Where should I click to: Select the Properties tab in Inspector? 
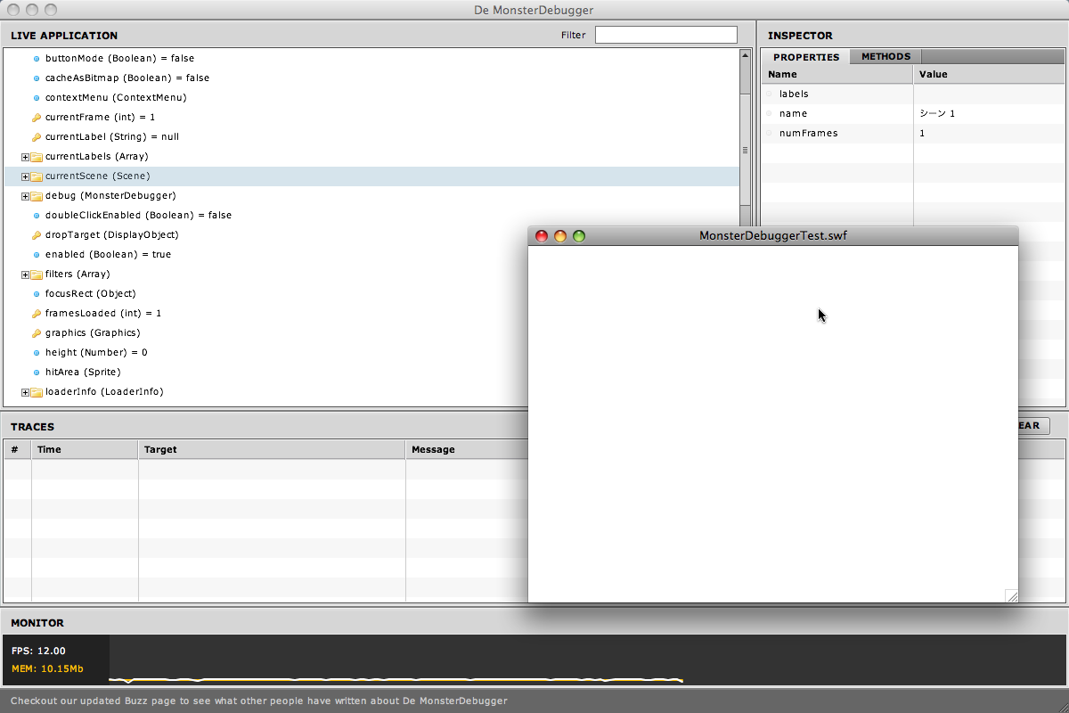805,57
